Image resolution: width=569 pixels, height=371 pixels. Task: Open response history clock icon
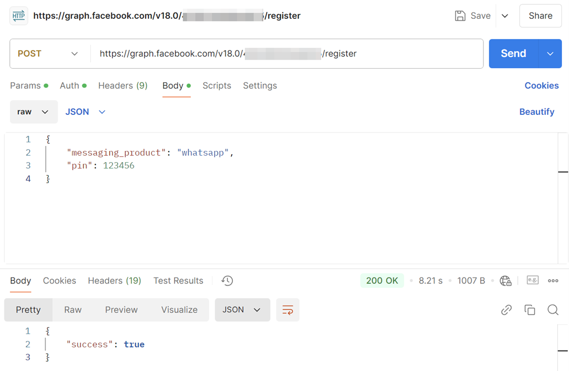pyautogui.click(x=227, y=281)
